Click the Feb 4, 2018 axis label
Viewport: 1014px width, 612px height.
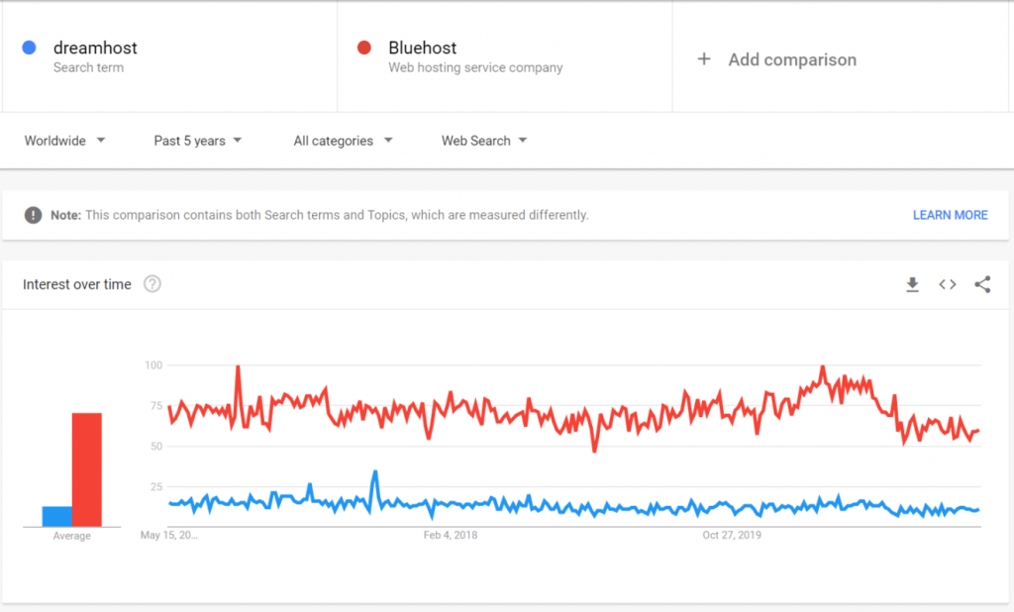451,536
